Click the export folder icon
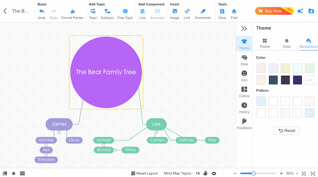The image size is (318, 177). coord(311,11)
